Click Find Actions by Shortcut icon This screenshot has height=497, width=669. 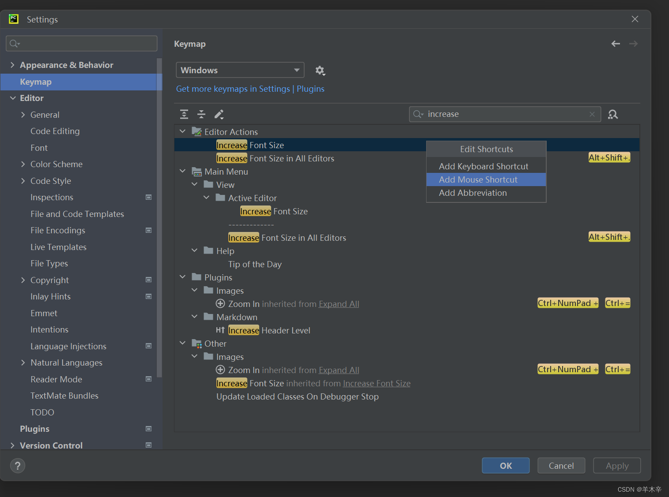613,114
